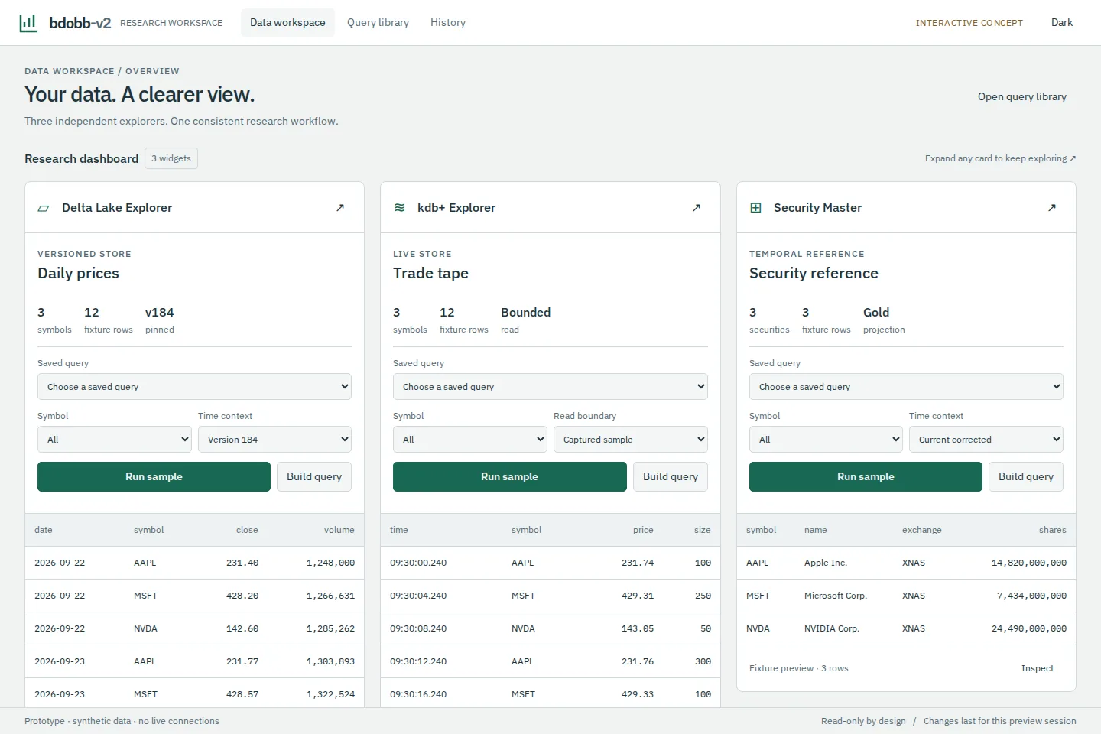This screenshot has height=734, width=1101.
Task: Toggle the Dark theme button
Action: click(x=1062, y=23)
